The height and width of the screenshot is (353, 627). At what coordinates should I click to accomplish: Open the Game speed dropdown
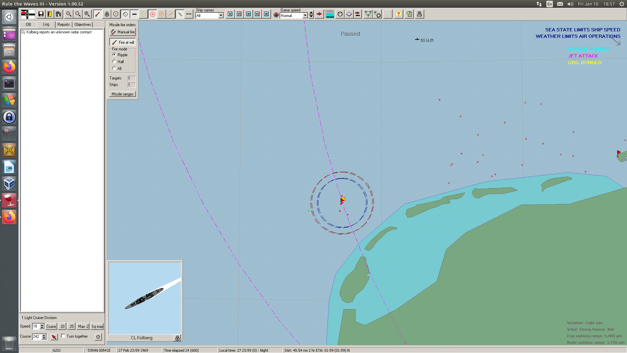(305, 15)
